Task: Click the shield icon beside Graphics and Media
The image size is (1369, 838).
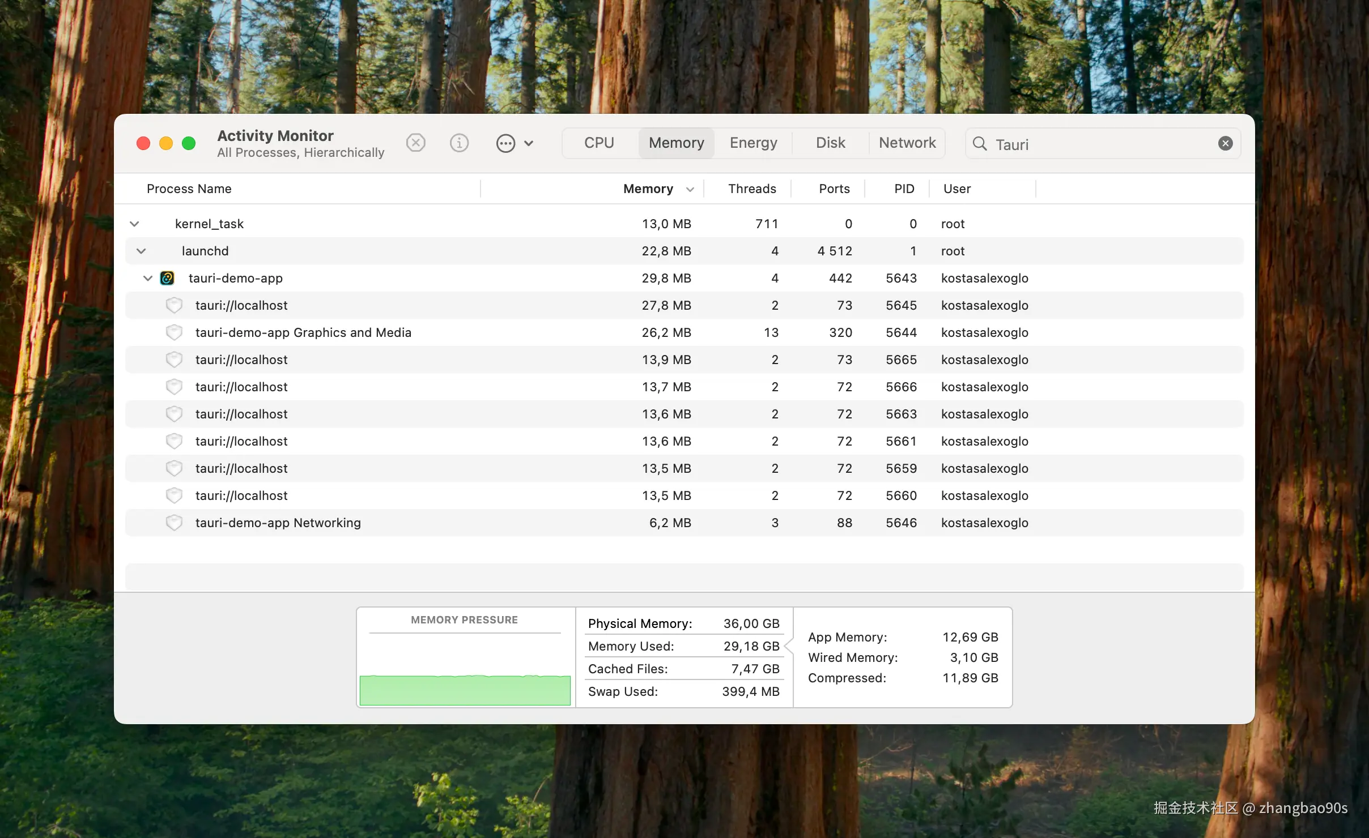Action: coord(174,332)
